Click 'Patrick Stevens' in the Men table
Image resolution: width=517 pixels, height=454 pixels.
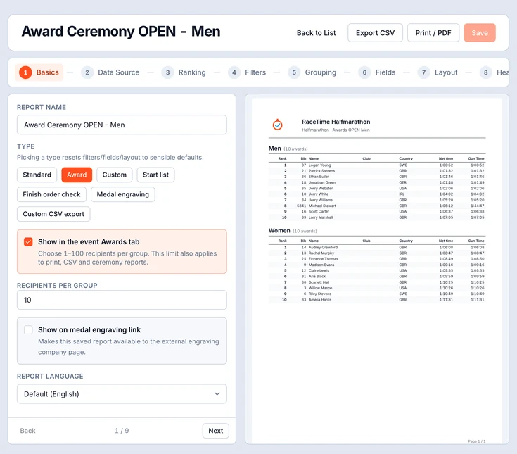click(x=321, y=171)
